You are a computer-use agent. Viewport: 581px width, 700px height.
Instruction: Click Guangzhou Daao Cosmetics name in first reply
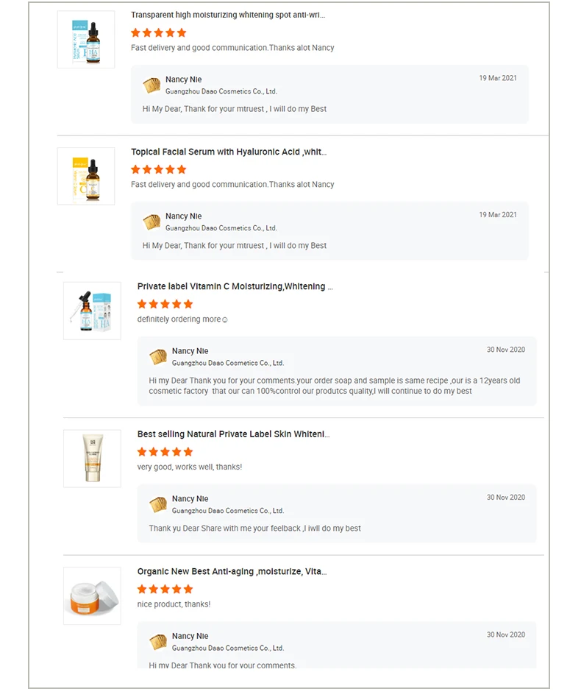221,92
